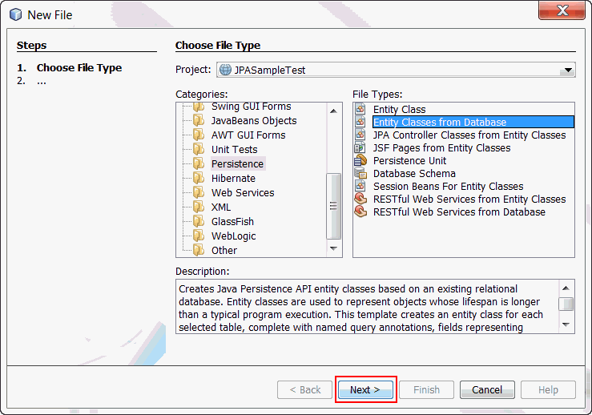This screenshot has width=592, height=415.
Task: Select the WebLogic category
Action: coord(233,236)
